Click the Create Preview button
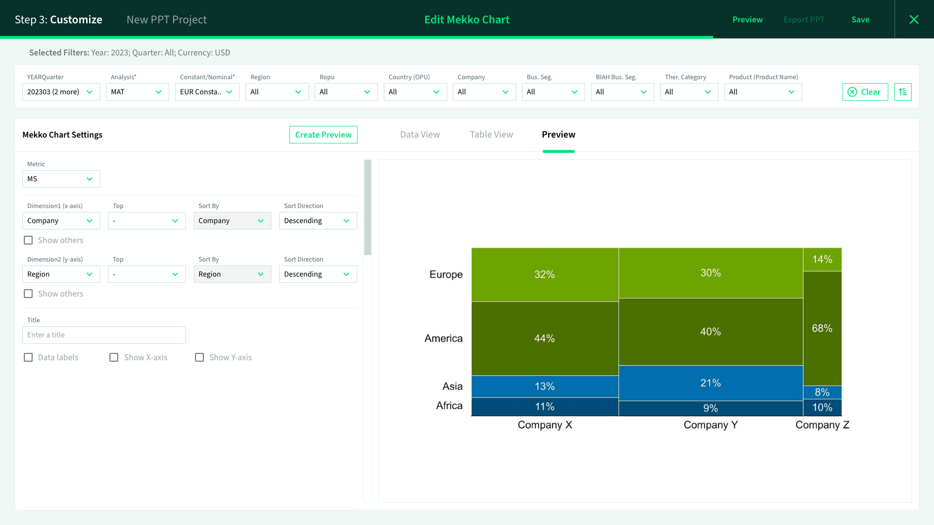934x525 pixels. click(323, 135)
